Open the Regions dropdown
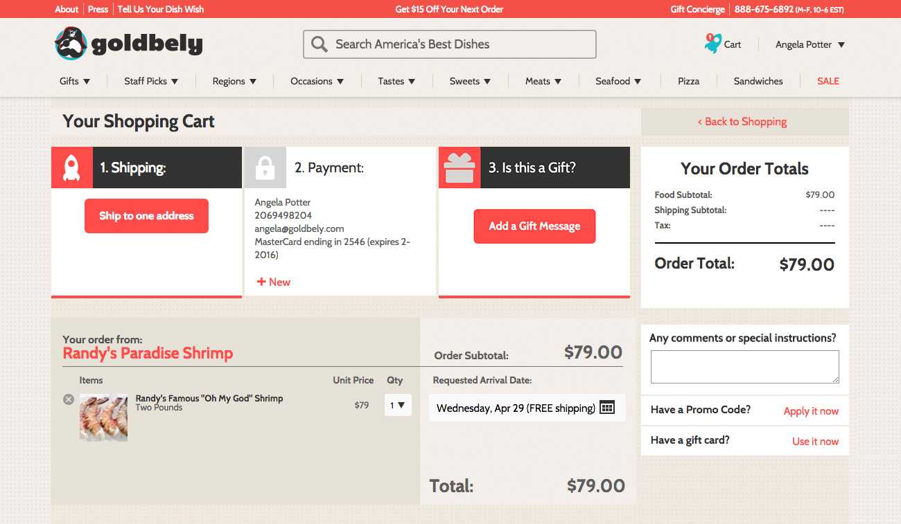Viewport: 901px width, 524px height. point(234,81)
